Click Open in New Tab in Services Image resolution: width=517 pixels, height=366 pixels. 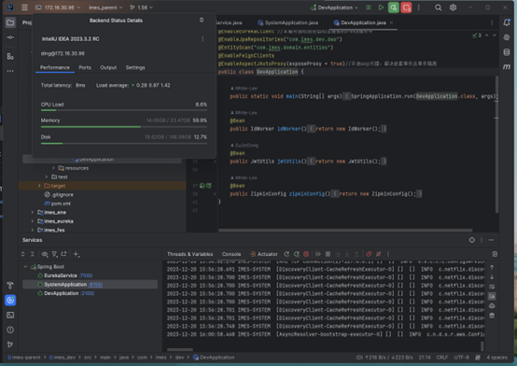coord(63,254)
